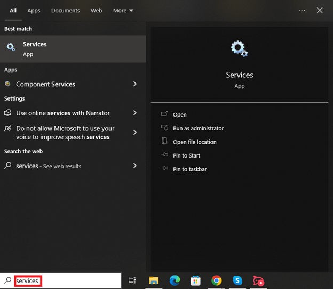Expand Use online services with Narrator arrow
Viewport: 333px width, 289px height.
135,113
